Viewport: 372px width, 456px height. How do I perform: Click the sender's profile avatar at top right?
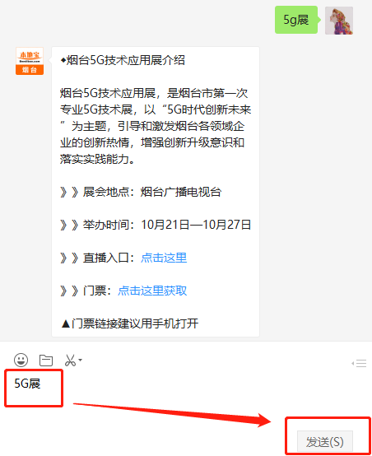(339, 21)
